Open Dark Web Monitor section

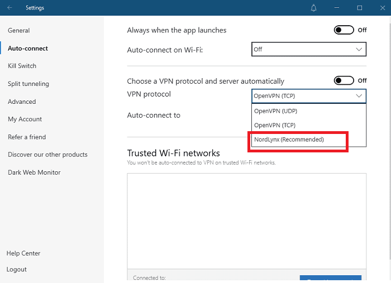pyautogui.click(x=34, y=172)
